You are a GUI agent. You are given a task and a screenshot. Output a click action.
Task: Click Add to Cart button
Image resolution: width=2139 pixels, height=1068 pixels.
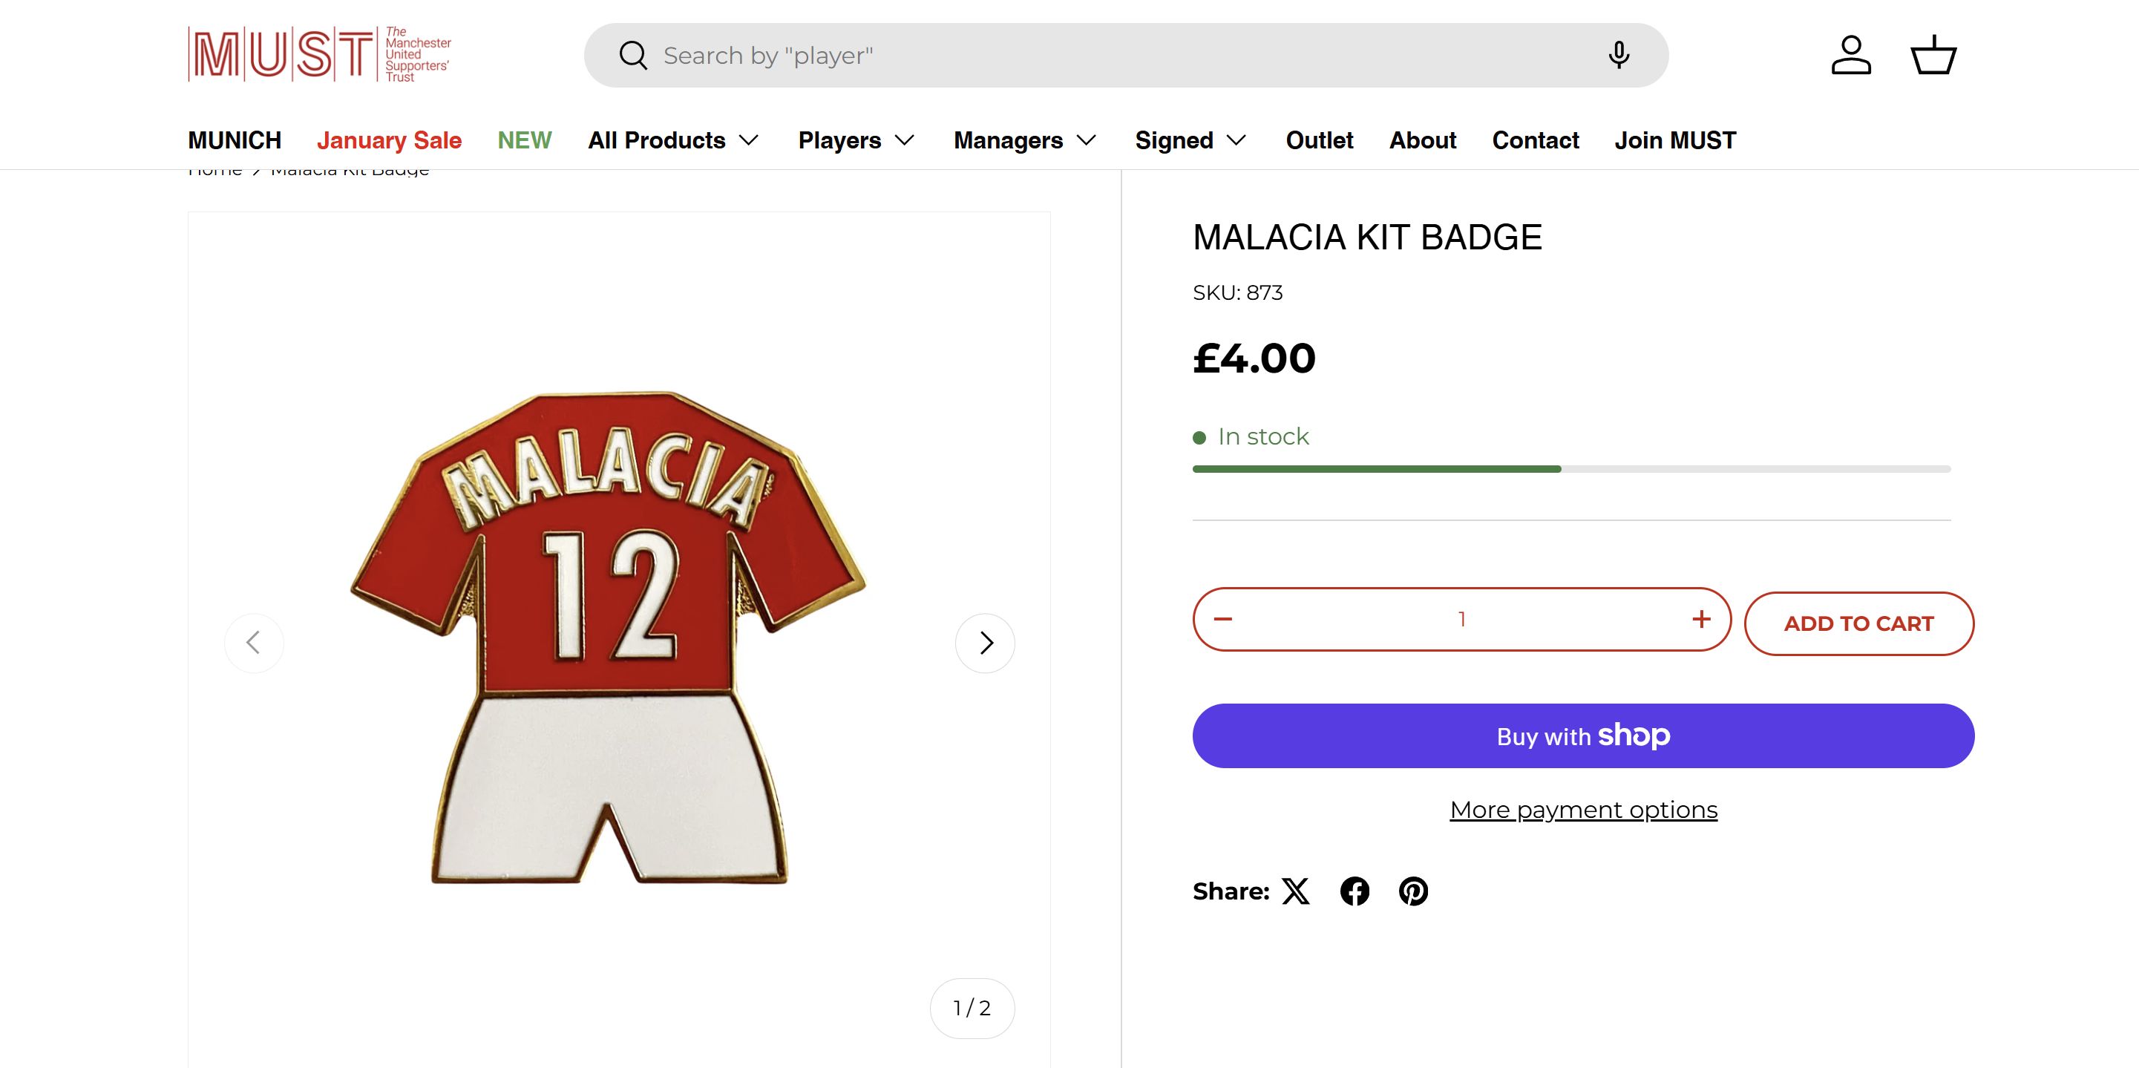click(1858, 623)
